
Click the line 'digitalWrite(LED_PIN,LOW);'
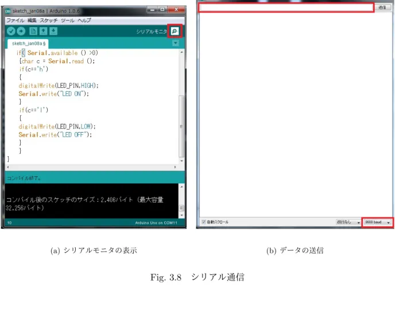coord(57,126)
